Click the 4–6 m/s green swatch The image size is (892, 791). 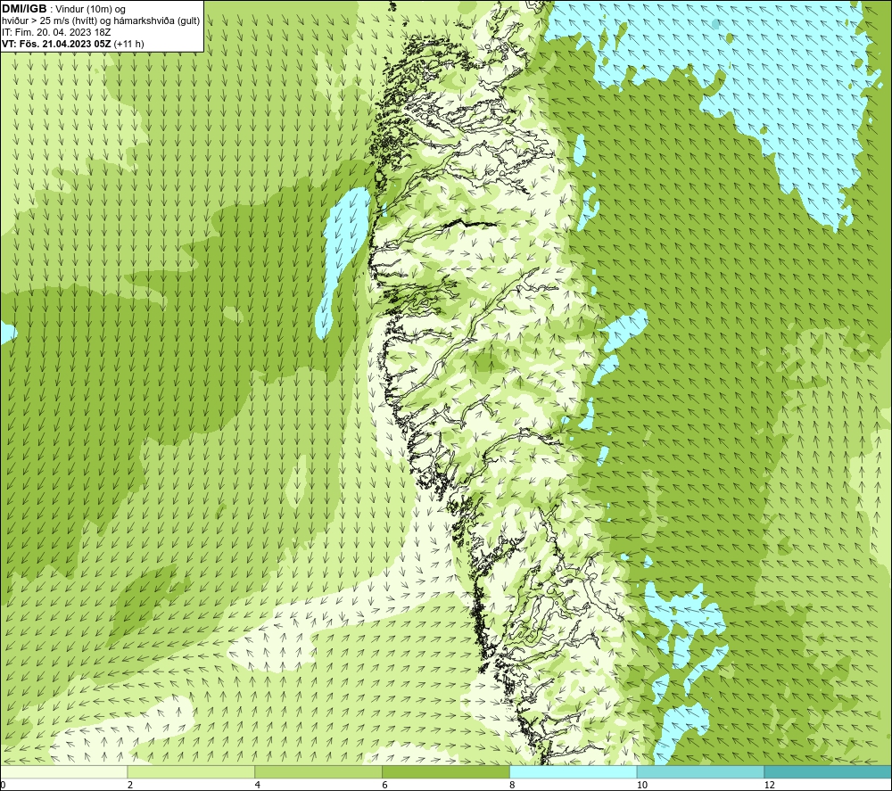(318, 772)
